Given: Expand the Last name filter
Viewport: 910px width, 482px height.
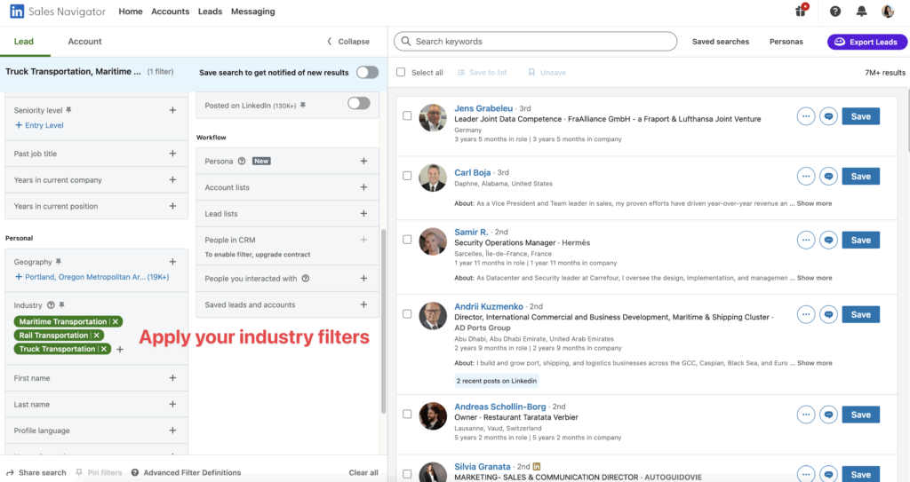Looking at the screenshot, I should 172,404.
